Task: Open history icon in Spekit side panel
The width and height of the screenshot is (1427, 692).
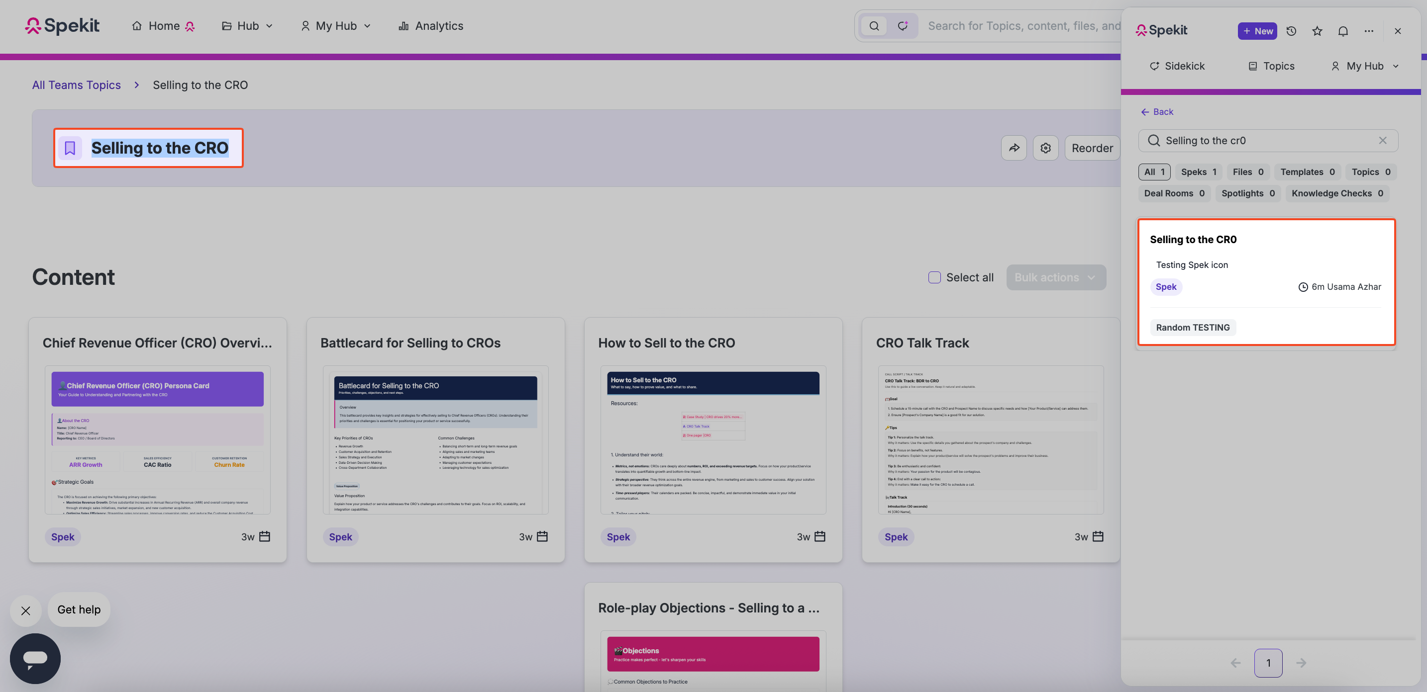Action: point(1291,31)
